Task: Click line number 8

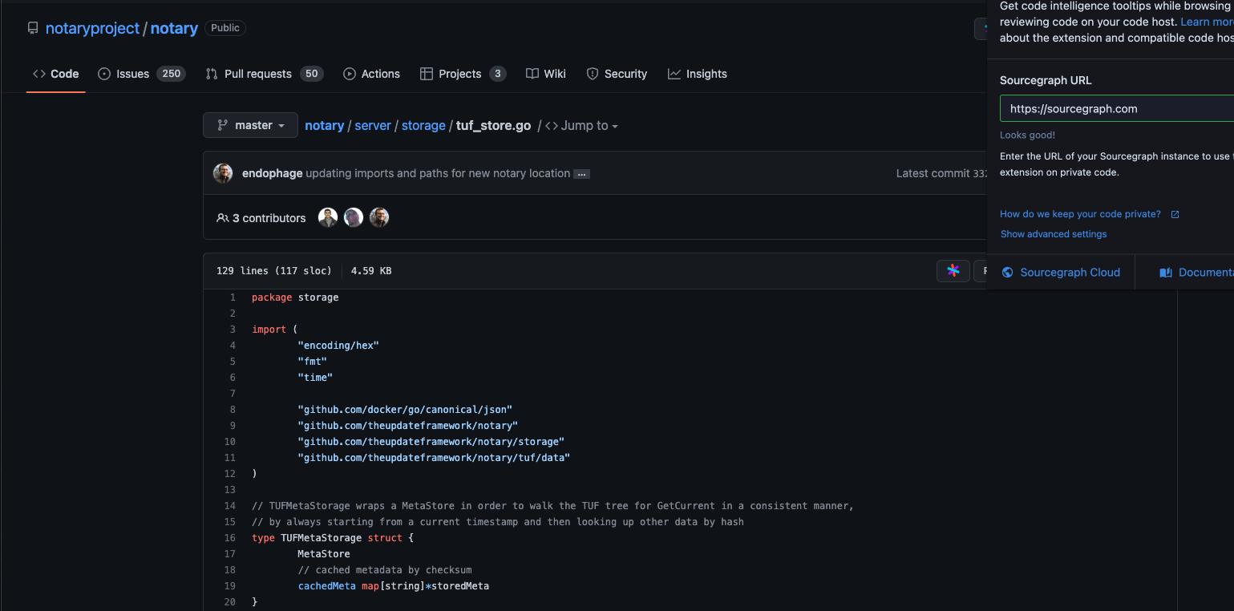Action: click(x=233, y=410)
